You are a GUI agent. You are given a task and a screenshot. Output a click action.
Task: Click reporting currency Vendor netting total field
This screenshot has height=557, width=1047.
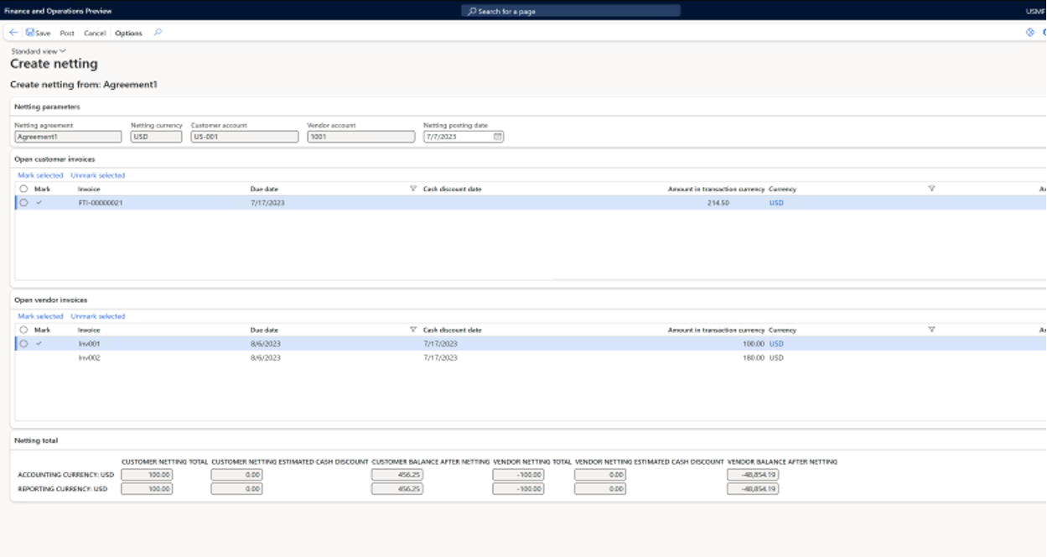[518, 488]
